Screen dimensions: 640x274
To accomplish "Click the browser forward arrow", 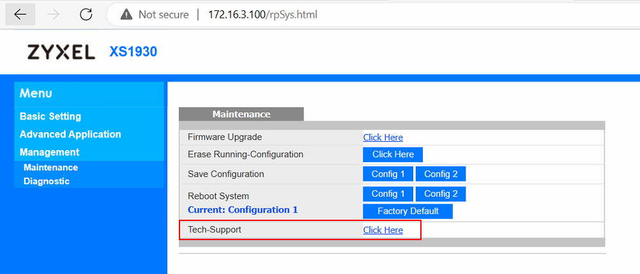I will click(53, 15).
